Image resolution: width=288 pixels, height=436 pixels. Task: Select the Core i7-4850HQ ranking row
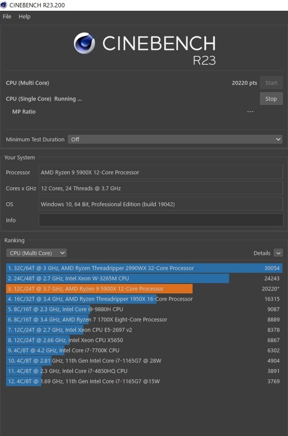pos(144,371)
